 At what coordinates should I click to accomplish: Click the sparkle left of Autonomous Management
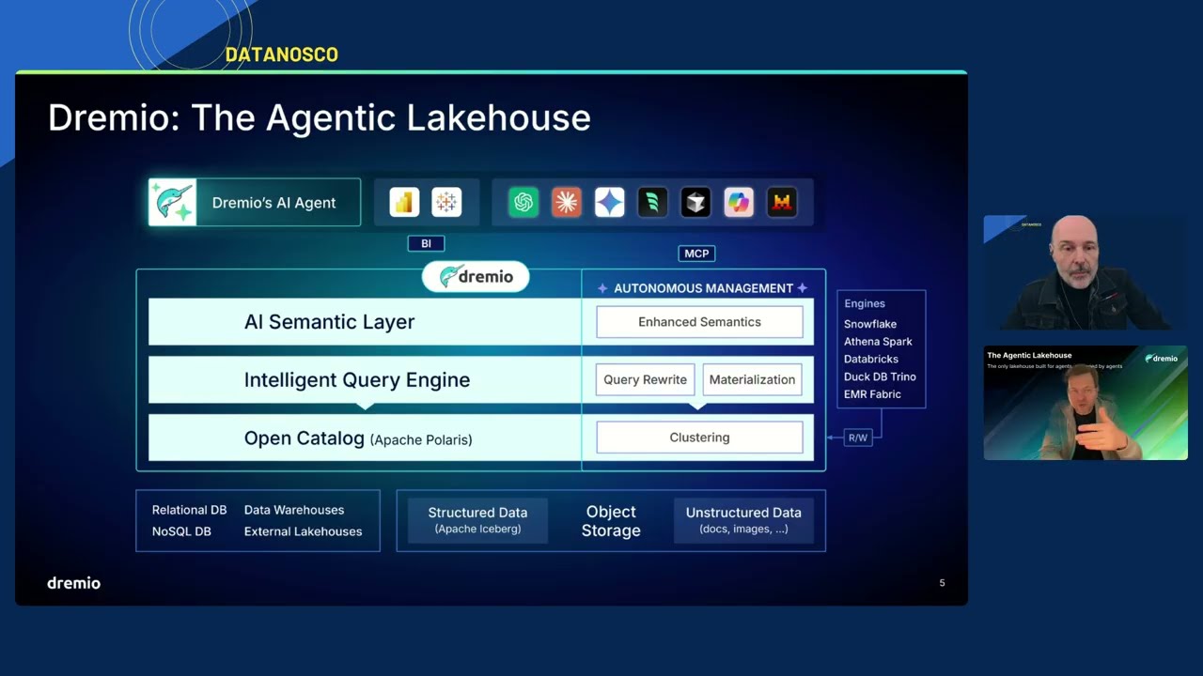coord(602,288)
